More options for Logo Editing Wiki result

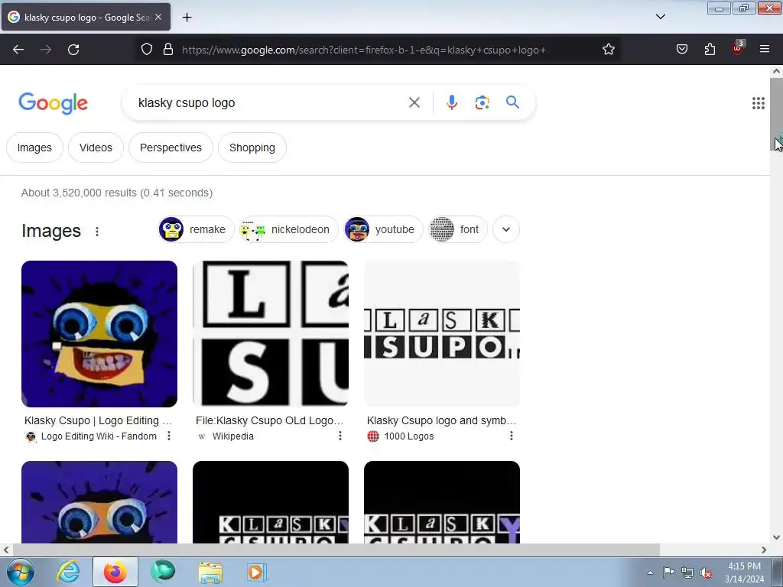click(169, 436)
